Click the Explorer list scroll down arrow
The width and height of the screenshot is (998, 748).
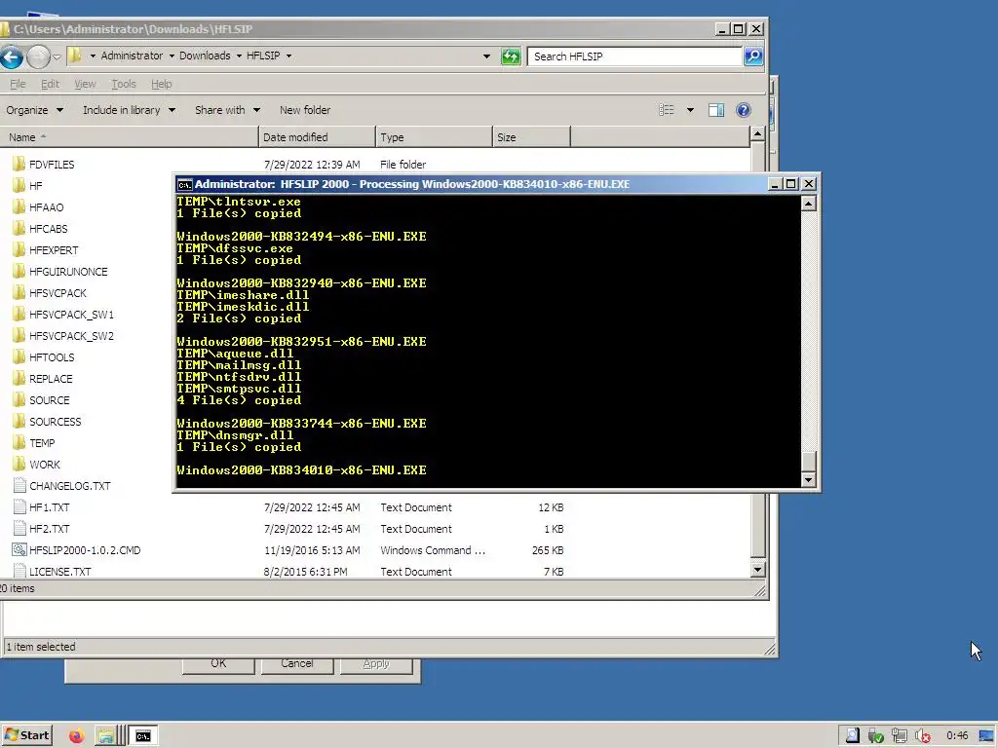click(757, 569)
